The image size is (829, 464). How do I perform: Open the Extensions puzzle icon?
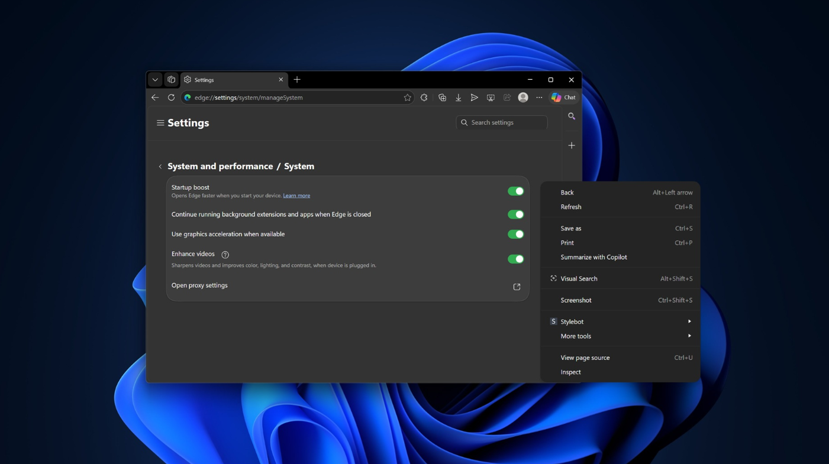coord(424,98)
